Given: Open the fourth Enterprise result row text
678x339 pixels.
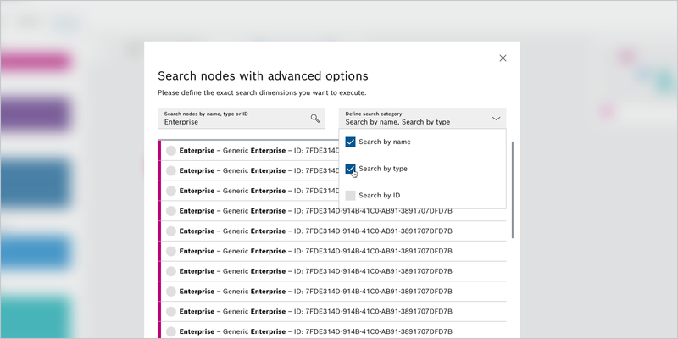Looking at the screenshot, I should click(x=315, y=211).
